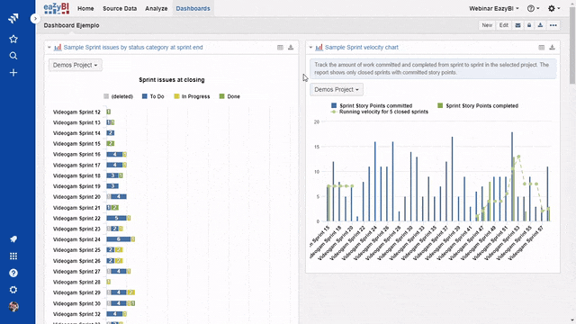Open the top-right gear settings dropdown
Viewport: 576px width, 324px height.
click(553, 8)
